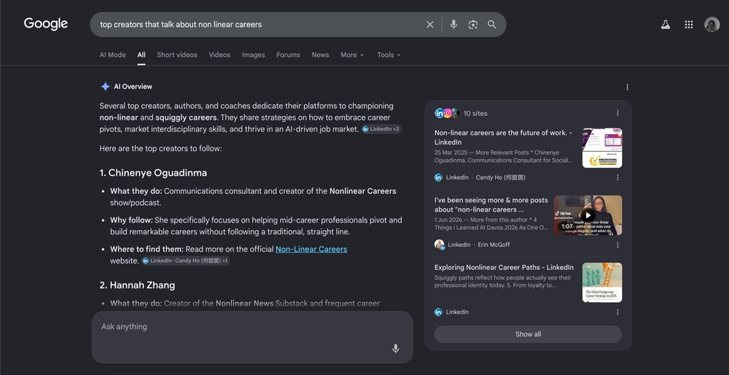Clear the search query with the X icon

[x=430, y=25]
